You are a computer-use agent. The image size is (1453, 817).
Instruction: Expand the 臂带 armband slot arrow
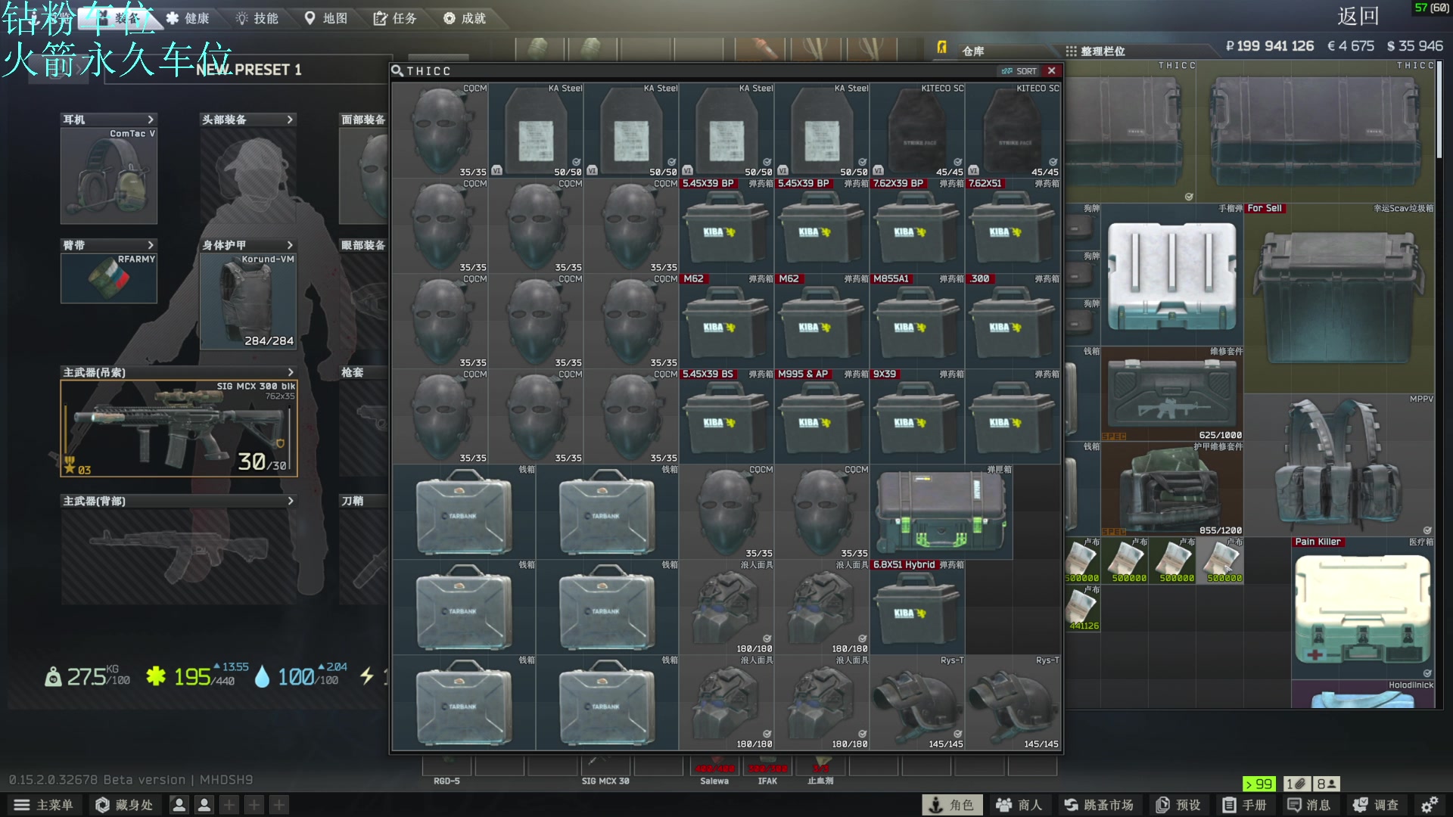(151, 245)
